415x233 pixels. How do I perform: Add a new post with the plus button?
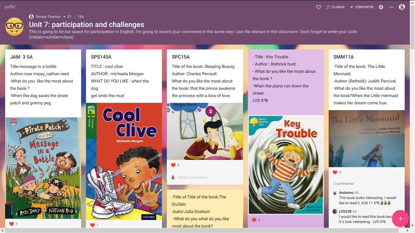tap(400, 219)
